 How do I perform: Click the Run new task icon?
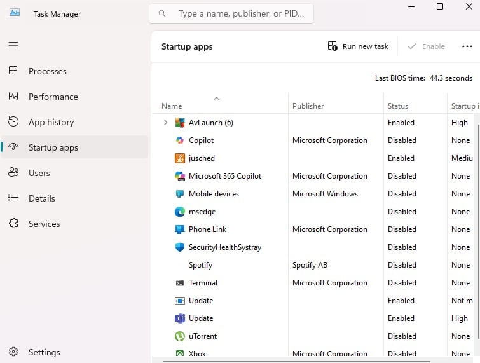[333, 46]
